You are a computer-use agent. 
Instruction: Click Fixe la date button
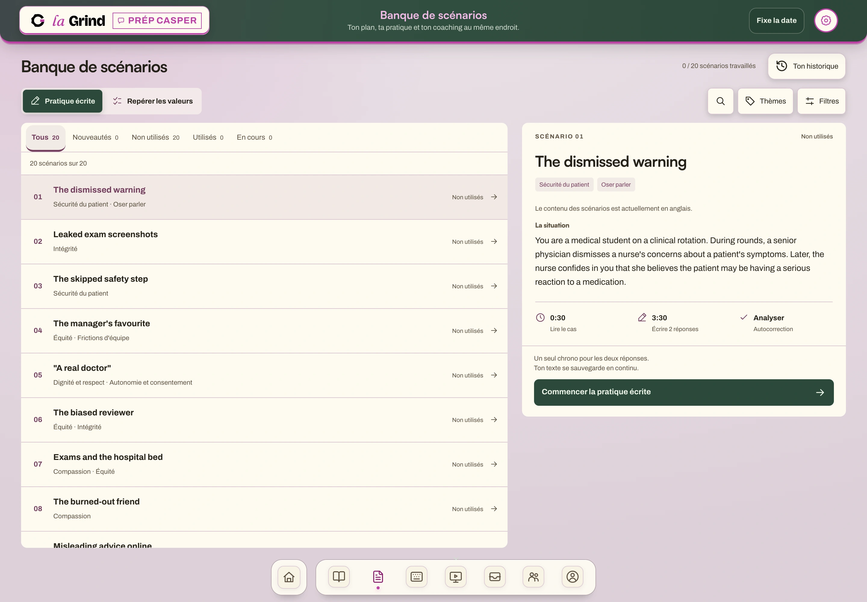point(776,20)
